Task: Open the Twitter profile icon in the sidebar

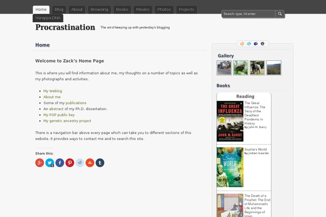Action: (x=249, y=43)
